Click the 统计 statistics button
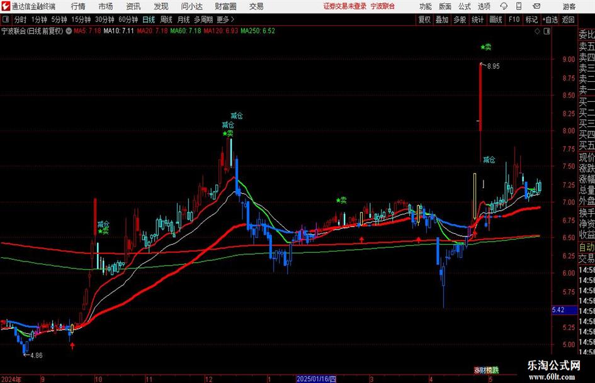Image resolution: width=595 pixels, height=383 pixels. tap(477, 19)
